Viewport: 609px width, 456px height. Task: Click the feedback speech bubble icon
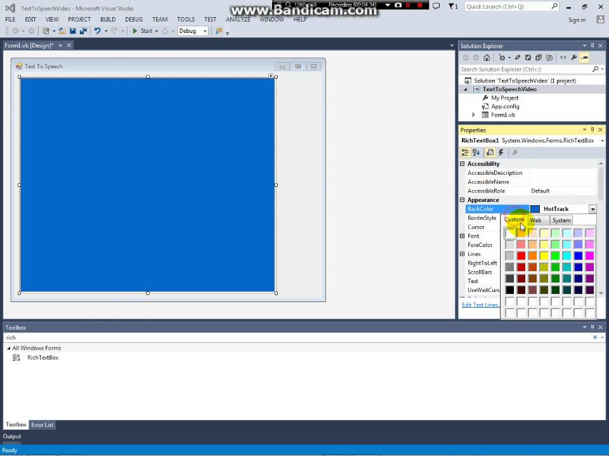(436, 6)
